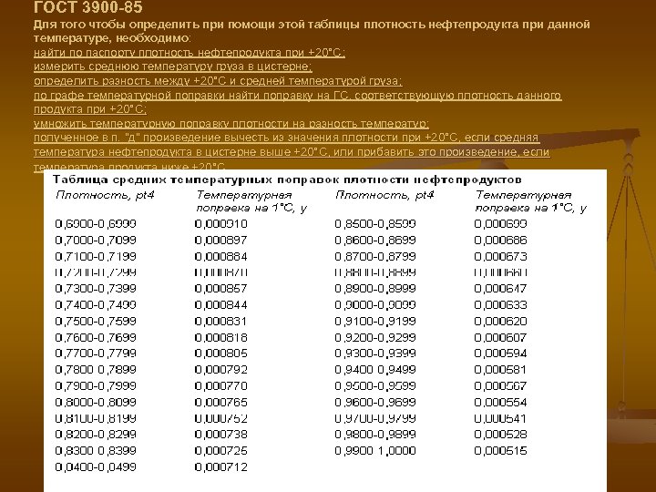Select density range cell 0,7300-0,7399
Screen dimensions: 656x492
point(96,289)
